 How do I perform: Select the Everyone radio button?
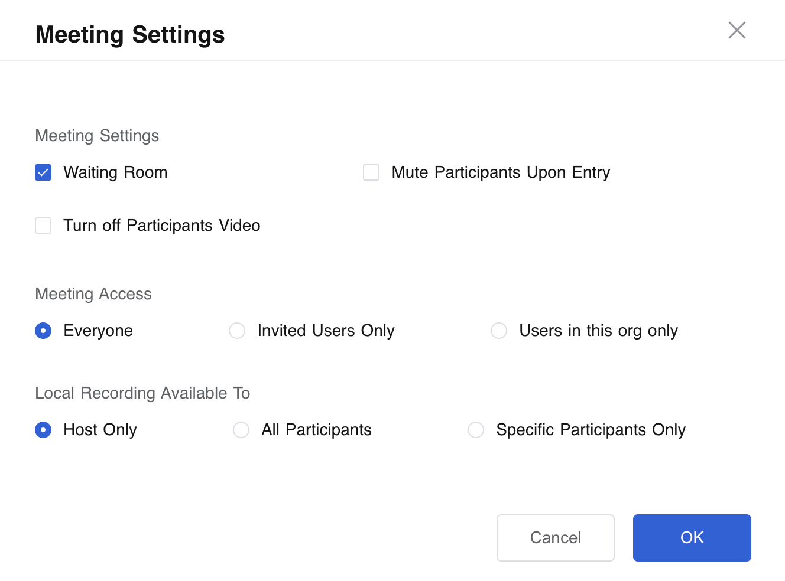coord(43,331)
